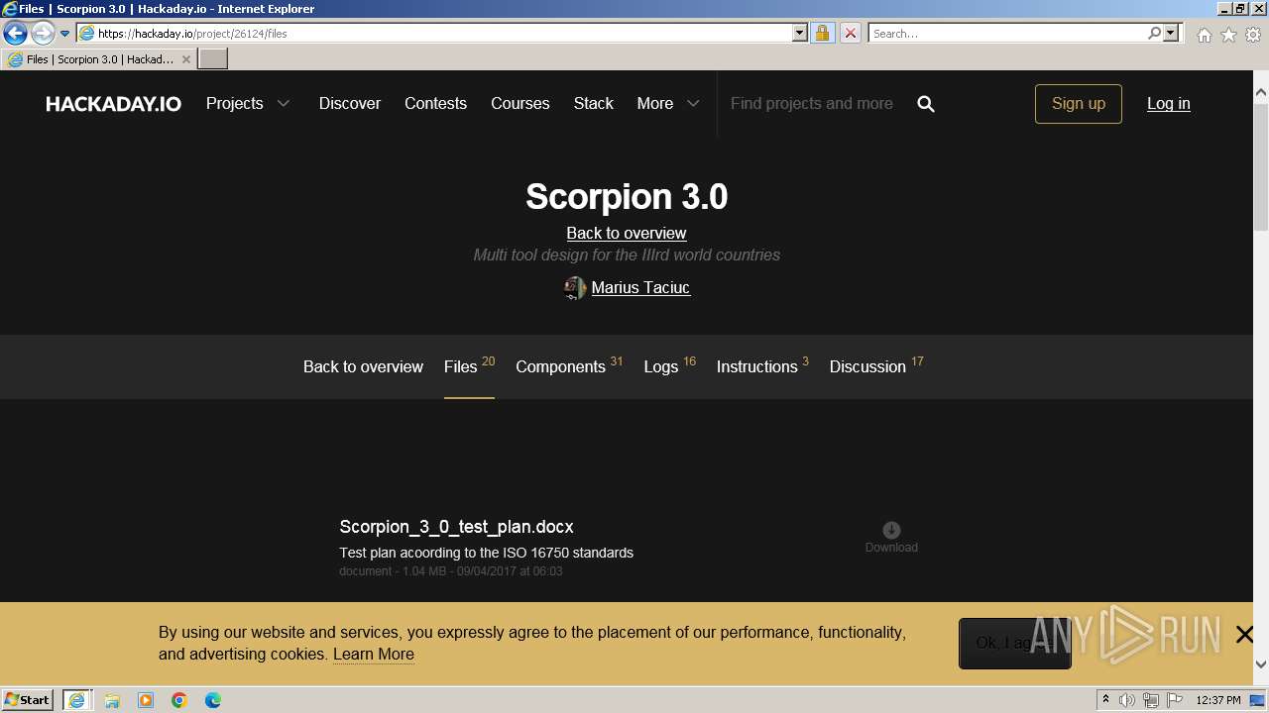
Task: Accept cookies with Ok, I agree button
Action: point(1014,643)
